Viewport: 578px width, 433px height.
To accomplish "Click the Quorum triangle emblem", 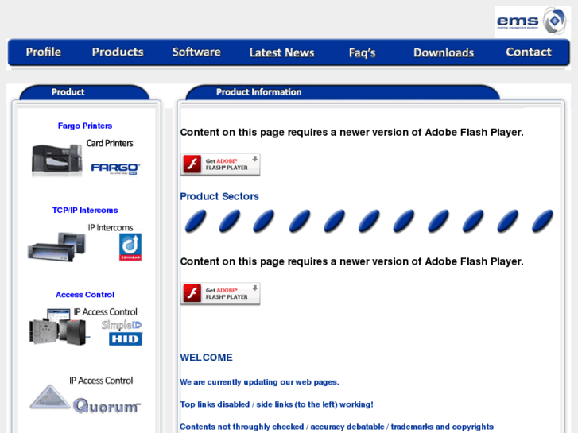I will click(50, 397).
